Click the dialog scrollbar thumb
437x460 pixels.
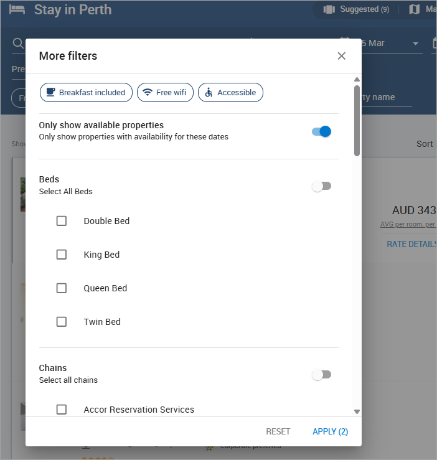[x=357, y=121]
